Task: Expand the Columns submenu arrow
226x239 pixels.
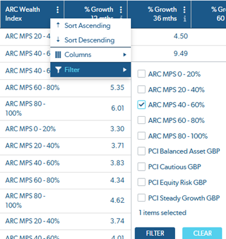Action: (125, 54)
